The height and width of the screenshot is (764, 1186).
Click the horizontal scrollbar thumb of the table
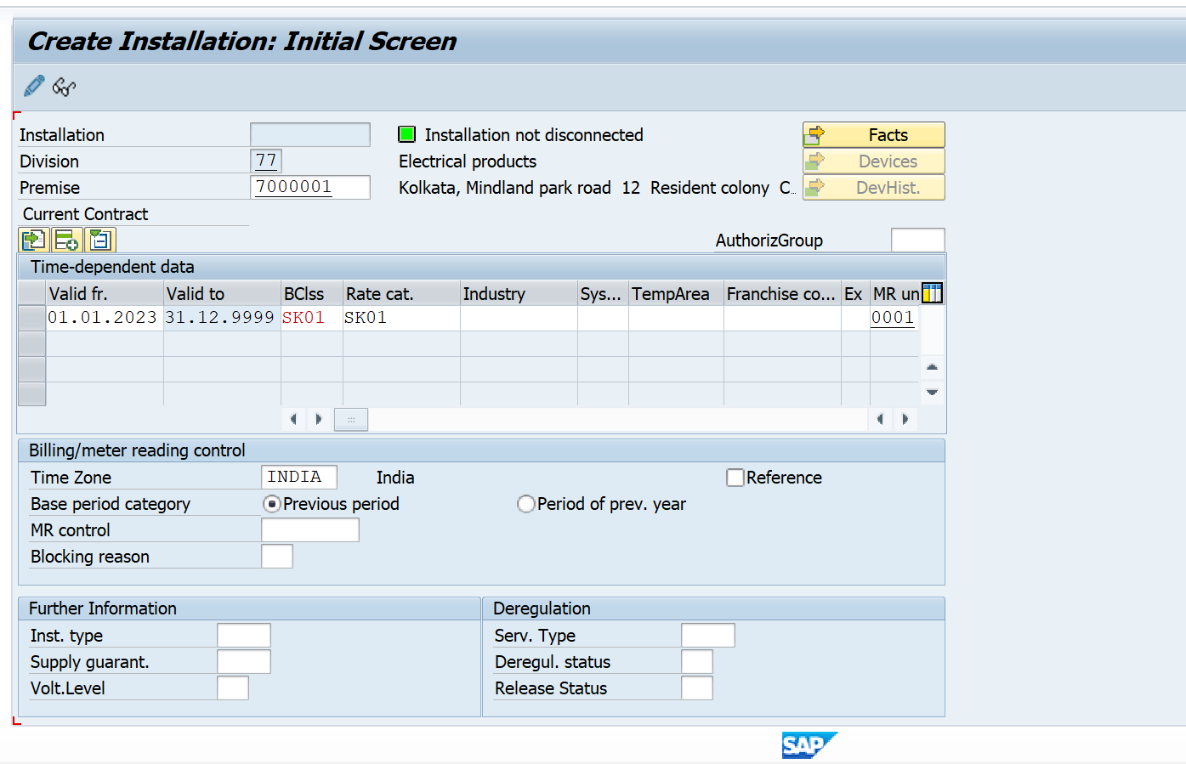click(x=351, y=420)
